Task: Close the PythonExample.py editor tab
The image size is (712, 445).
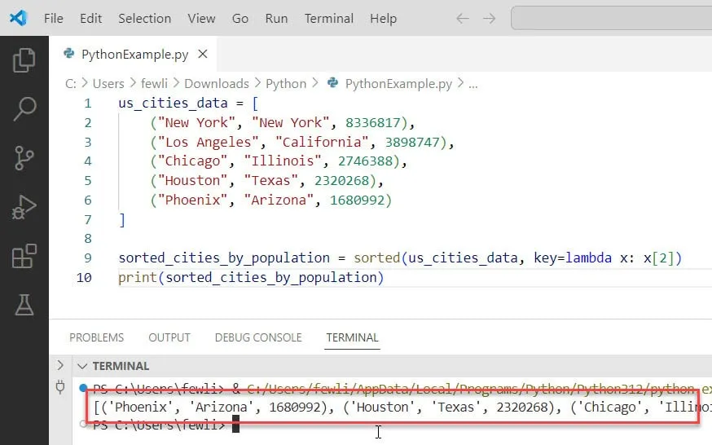Action: [x=203, y=55]
